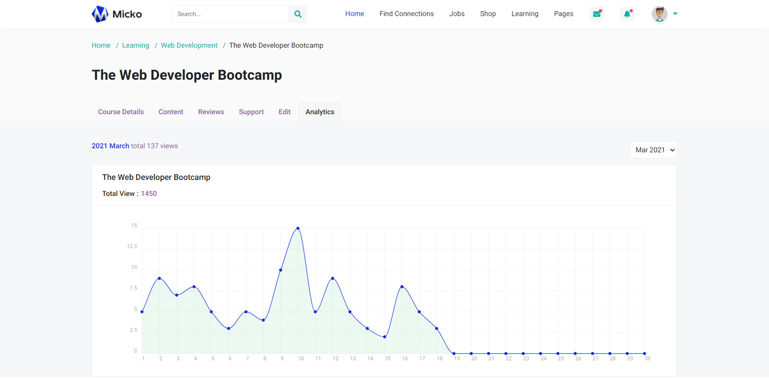Click the user profile avatar
This screenshot has width=769, height=379.
coord(659,14)
